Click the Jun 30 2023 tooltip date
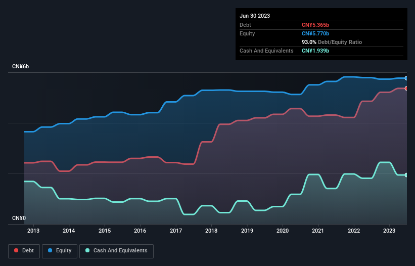The width and height of the screenshot is (415, 266). click(x=255, y=16)
